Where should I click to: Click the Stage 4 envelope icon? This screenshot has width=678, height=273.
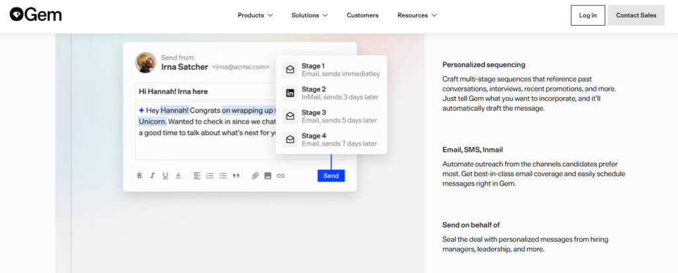click(290, 139)
